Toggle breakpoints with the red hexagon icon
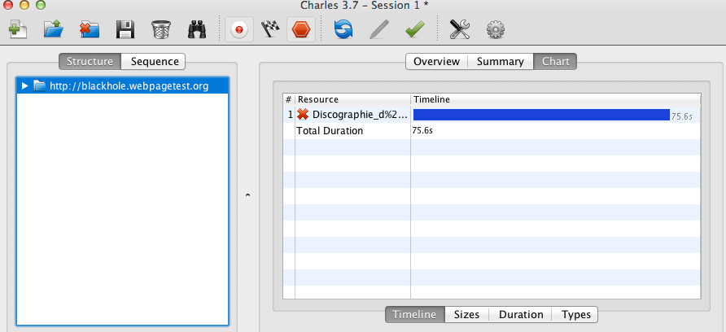This screenshot has height=332, width=726. (301, 30)
